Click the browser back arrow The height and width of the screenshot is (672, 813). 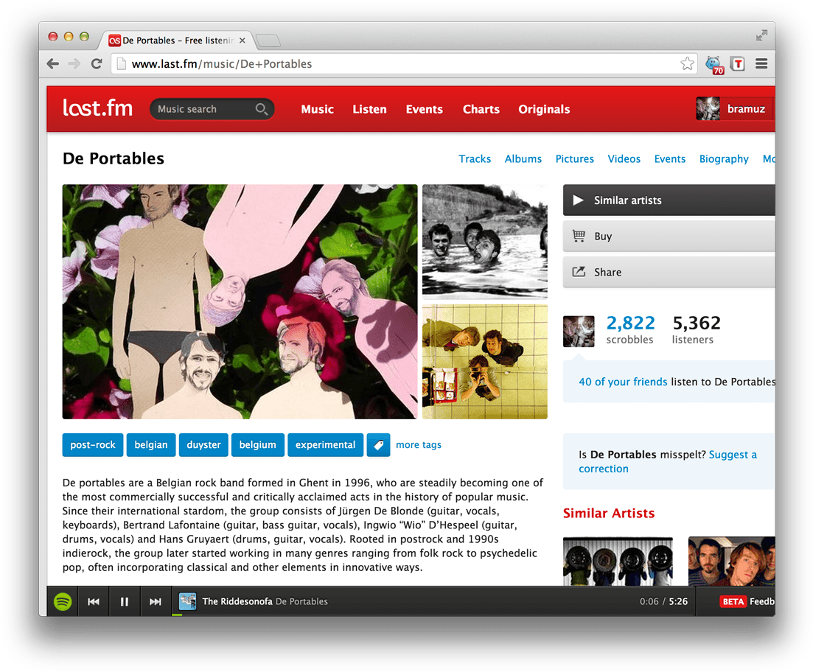click(x=53, y=64)
